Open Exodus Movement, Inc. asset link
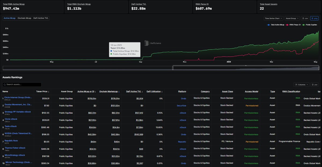 pos(18,104)
